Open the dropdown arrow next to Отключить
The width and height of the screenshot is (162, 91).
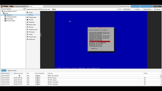click(x=132, y=9)
